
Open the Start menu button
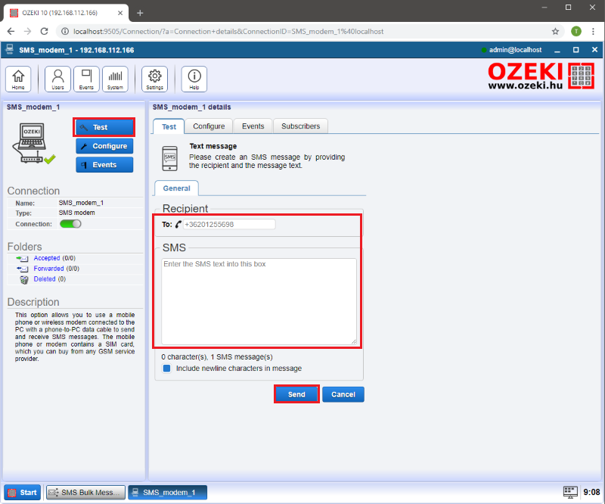[23, 493]
